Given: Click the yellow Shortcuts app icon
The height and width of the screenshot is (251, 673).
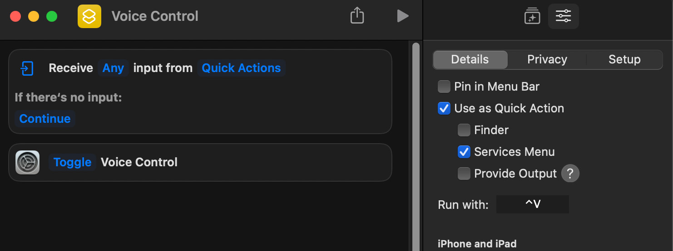Looking at the screenshot, I should 89,16.
